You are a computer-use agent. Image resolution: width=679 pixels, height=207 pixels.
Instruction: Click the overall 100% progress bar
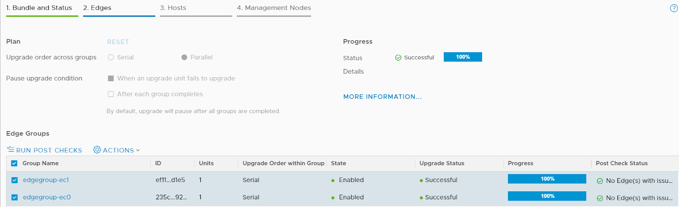pos(463,57)
